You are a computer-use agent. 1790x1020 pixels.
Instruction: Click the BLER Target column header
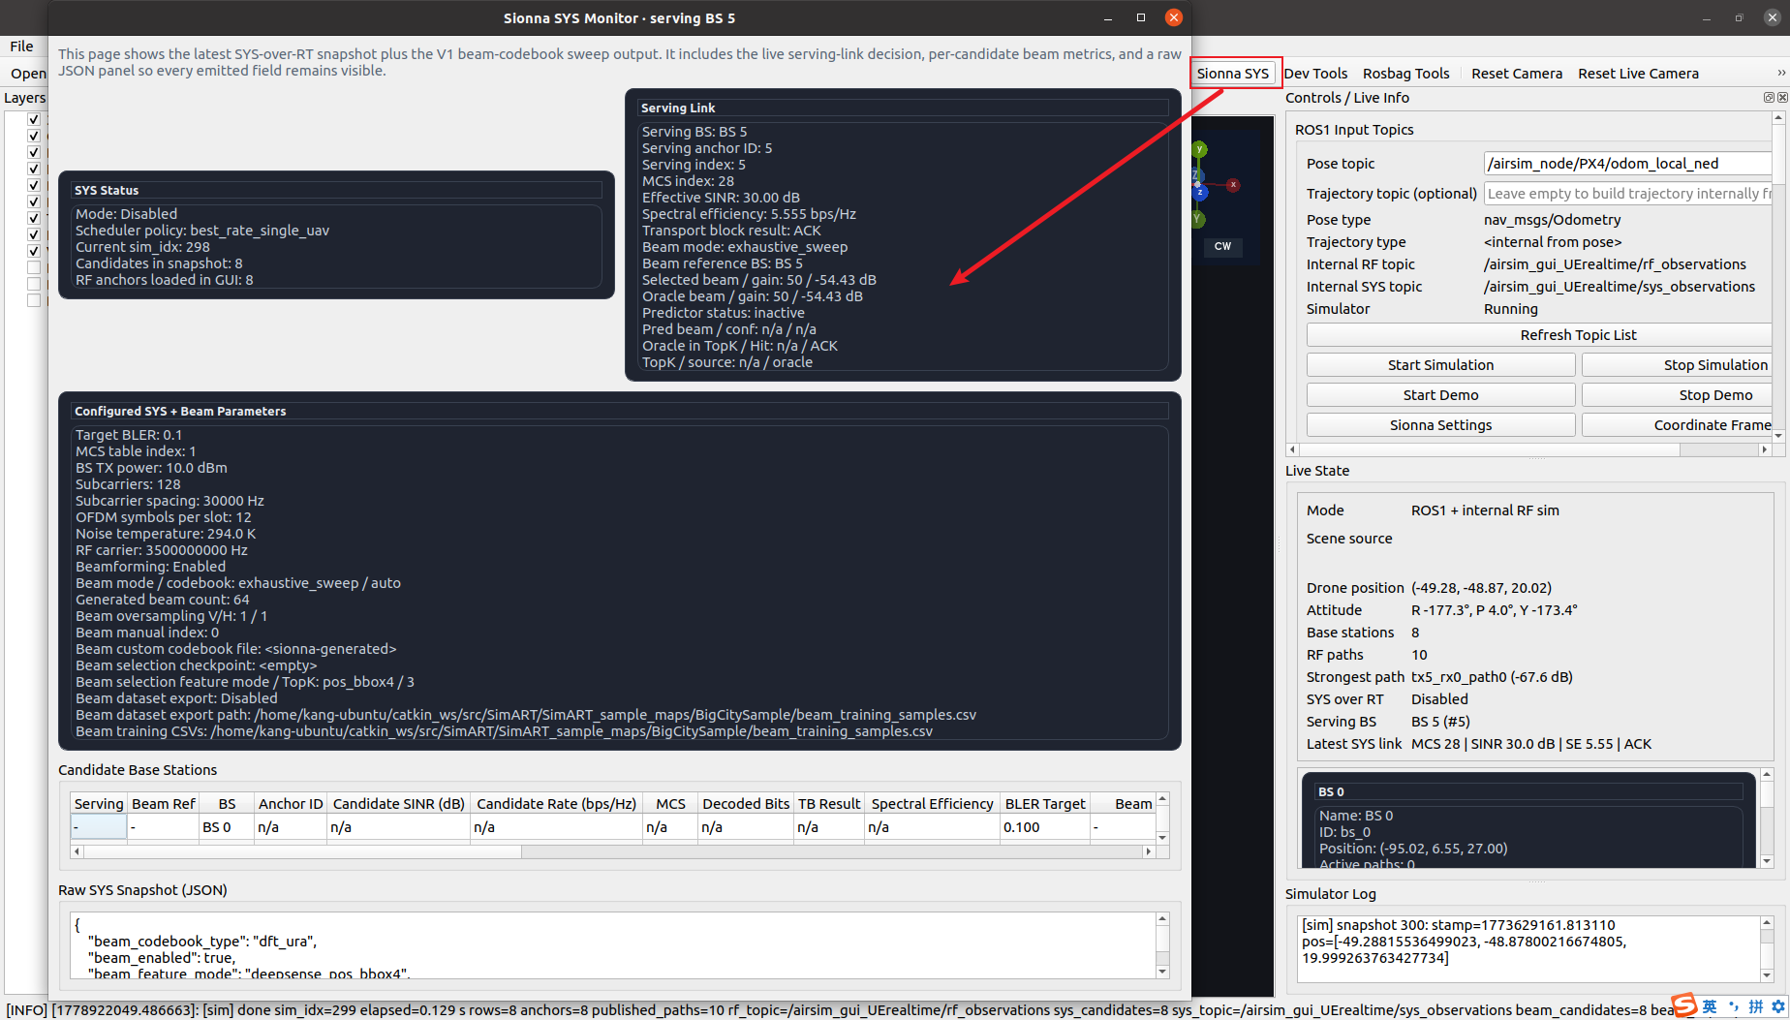(1045, 804)
